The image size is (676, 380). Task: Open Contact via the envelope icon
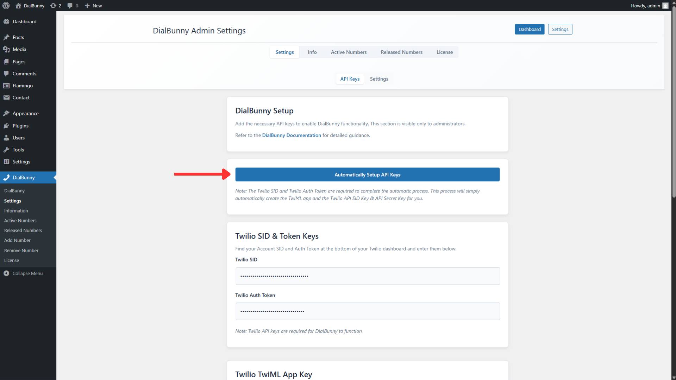pyautogui.click(x=6, y=97)
